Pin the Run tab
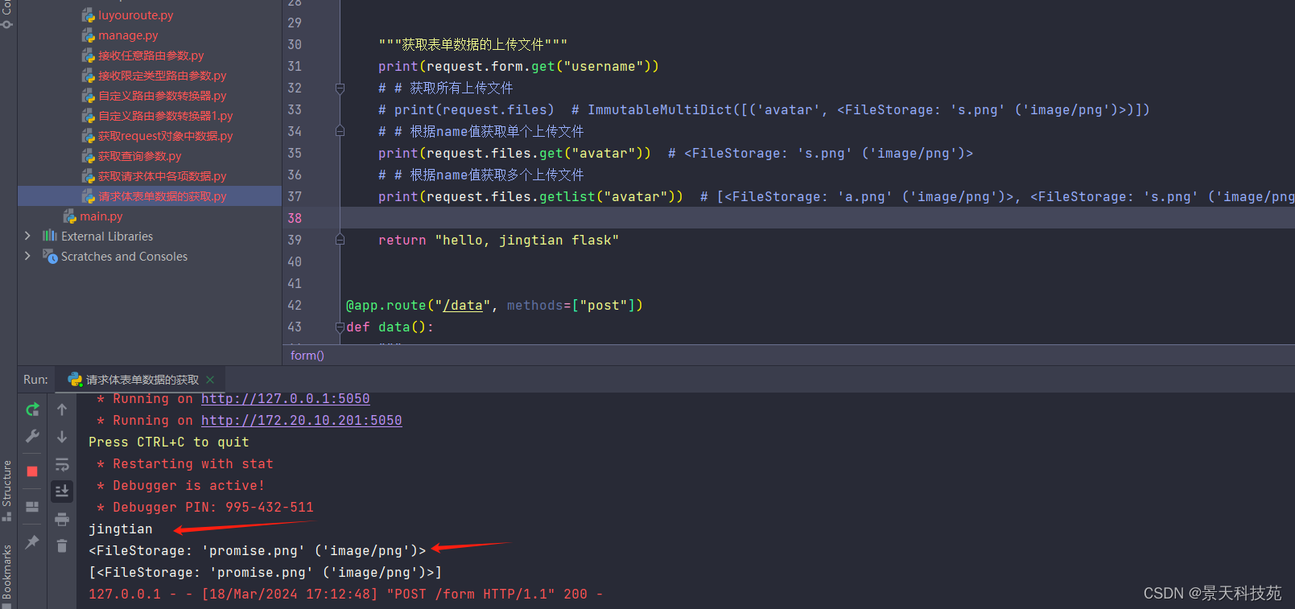 [32, 542]
